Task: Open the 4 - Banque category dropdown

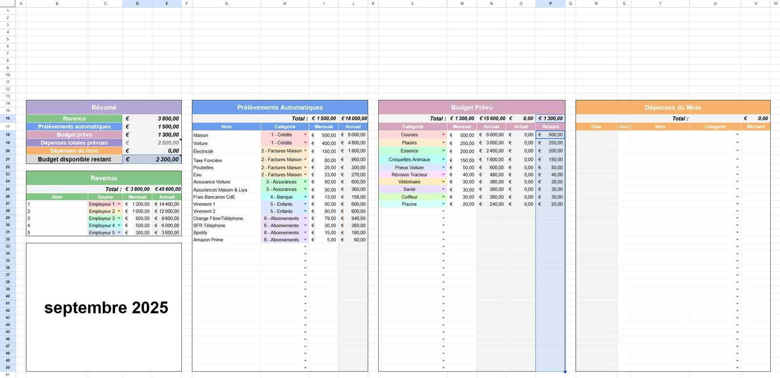Action: [305, 197]
